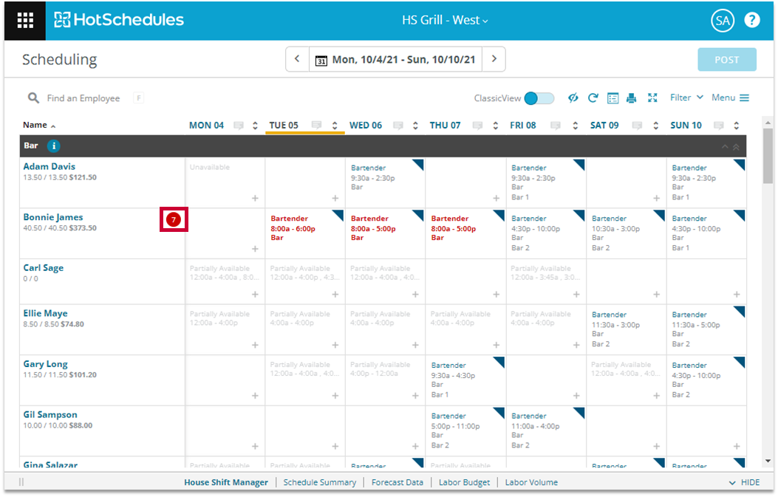This screenshot has width=778, height=497.
Task: Click Bonnie James red alert badge
Action: (x=173, y=220)
